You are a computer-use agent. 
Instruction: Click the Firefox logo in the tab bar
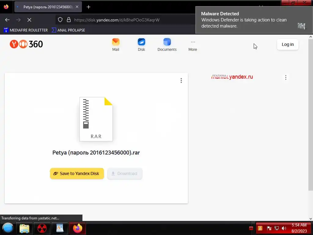pyautogui.click(x=6, y=7)
